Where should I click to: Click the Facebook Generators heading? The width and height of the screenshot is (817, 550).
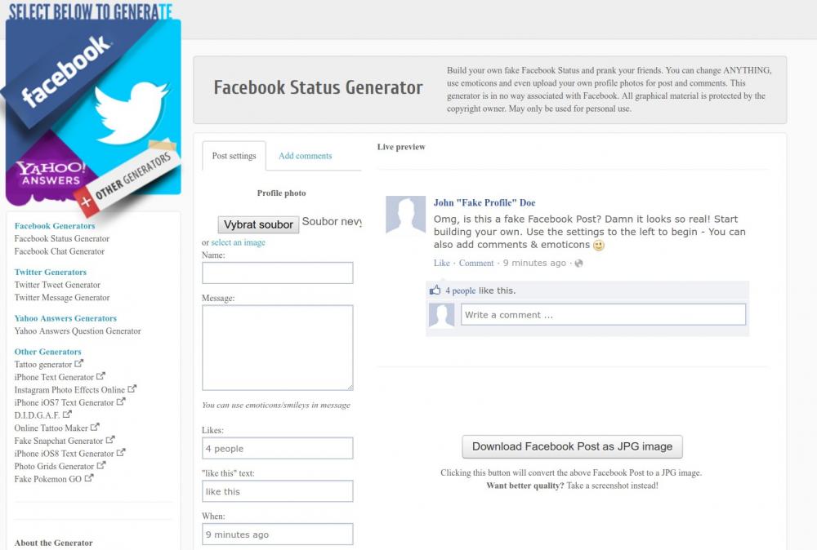pyautogui.click(x=55, y=226)
